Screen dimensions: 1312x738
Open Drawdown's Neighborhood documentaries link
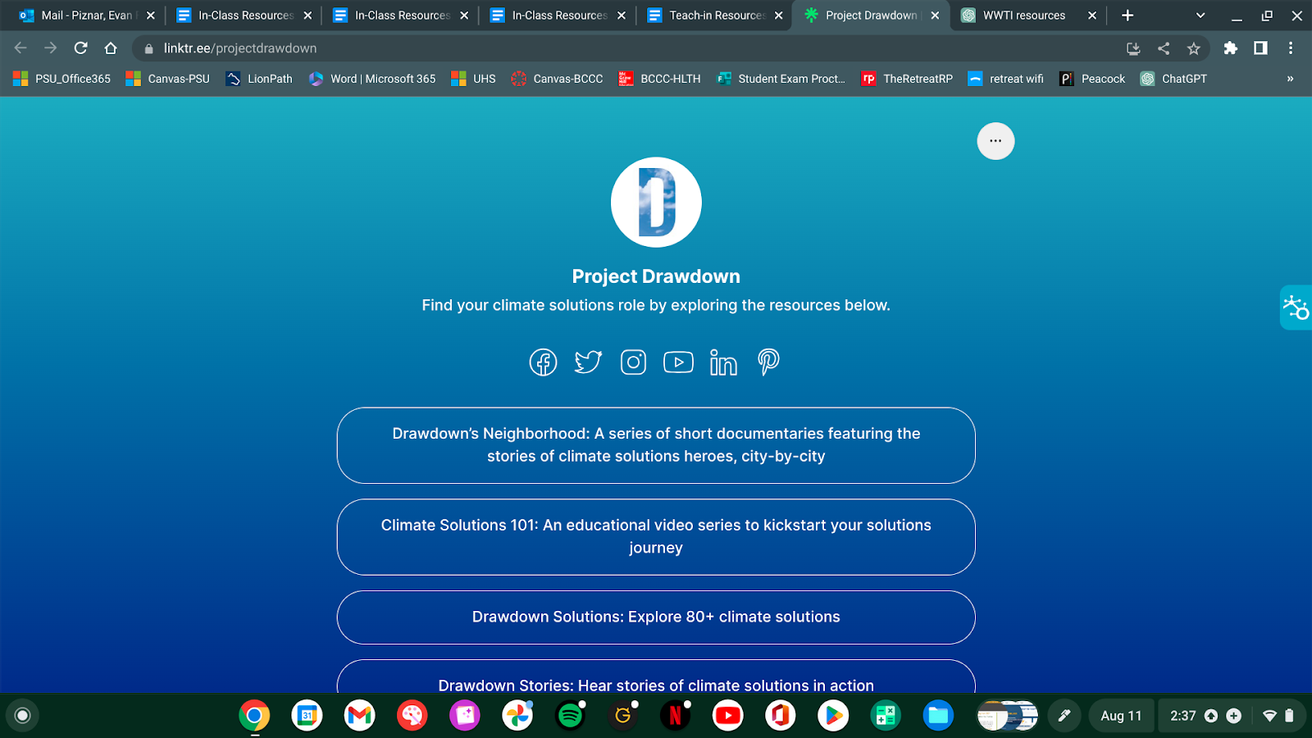(656, 445)
